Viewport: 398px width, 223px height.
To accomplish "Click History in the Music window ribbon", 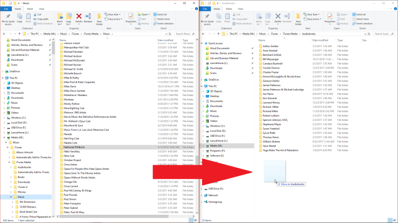I will click(144, 24).
